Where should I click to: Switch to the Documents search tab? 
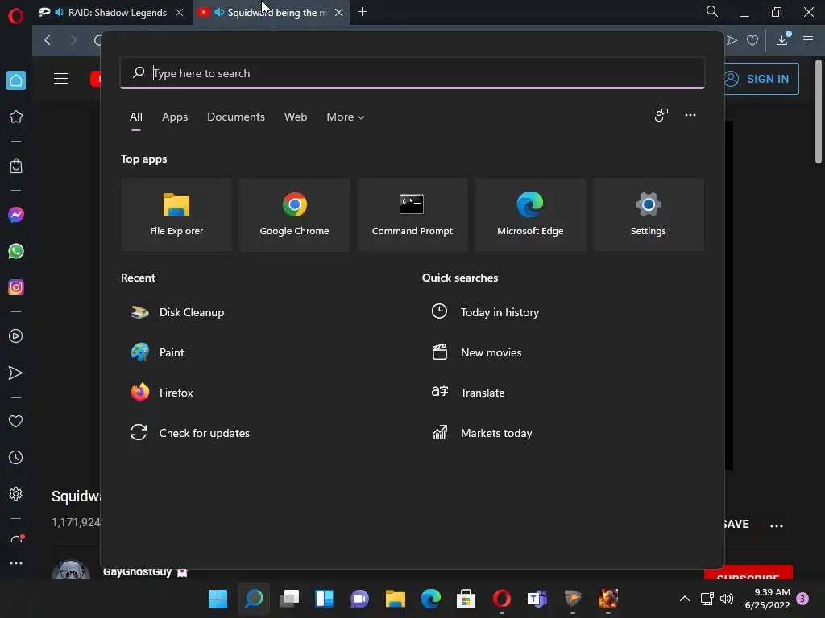[236, 117]
